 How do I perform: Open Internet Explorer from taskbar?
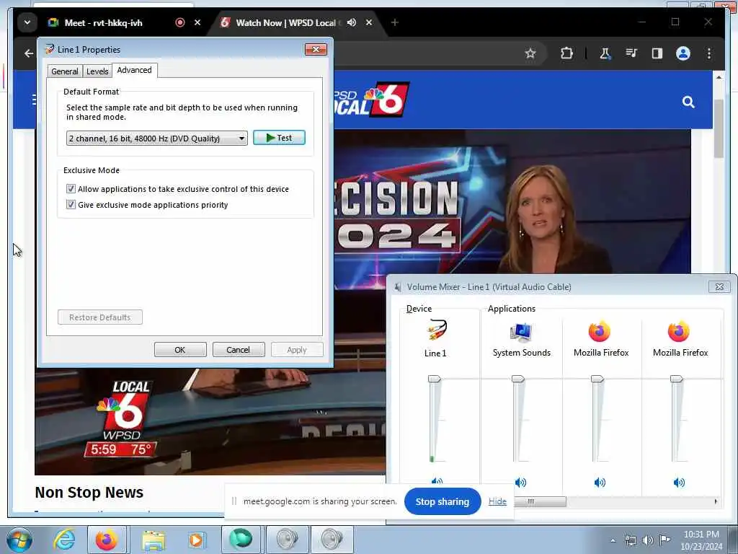[64, 540]
